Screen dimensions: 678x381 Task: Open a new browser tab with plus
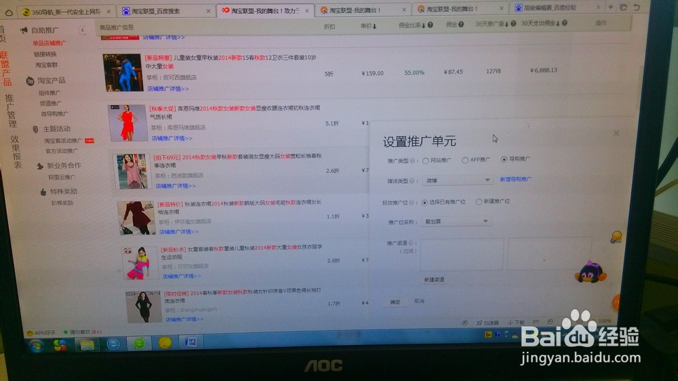click(611, 7)
